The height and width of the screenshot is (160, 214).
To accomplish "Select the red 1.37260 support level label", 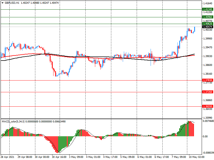I will coord(208,92).
